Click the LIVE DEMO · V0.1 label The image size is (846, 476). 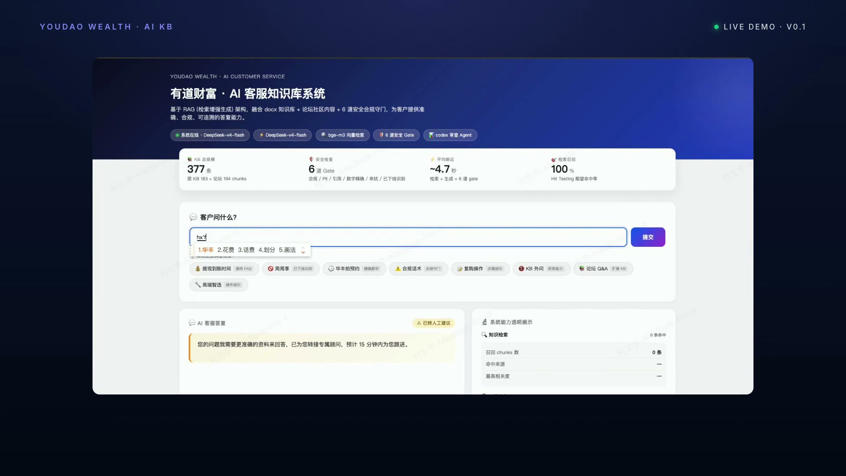[764, 27]
